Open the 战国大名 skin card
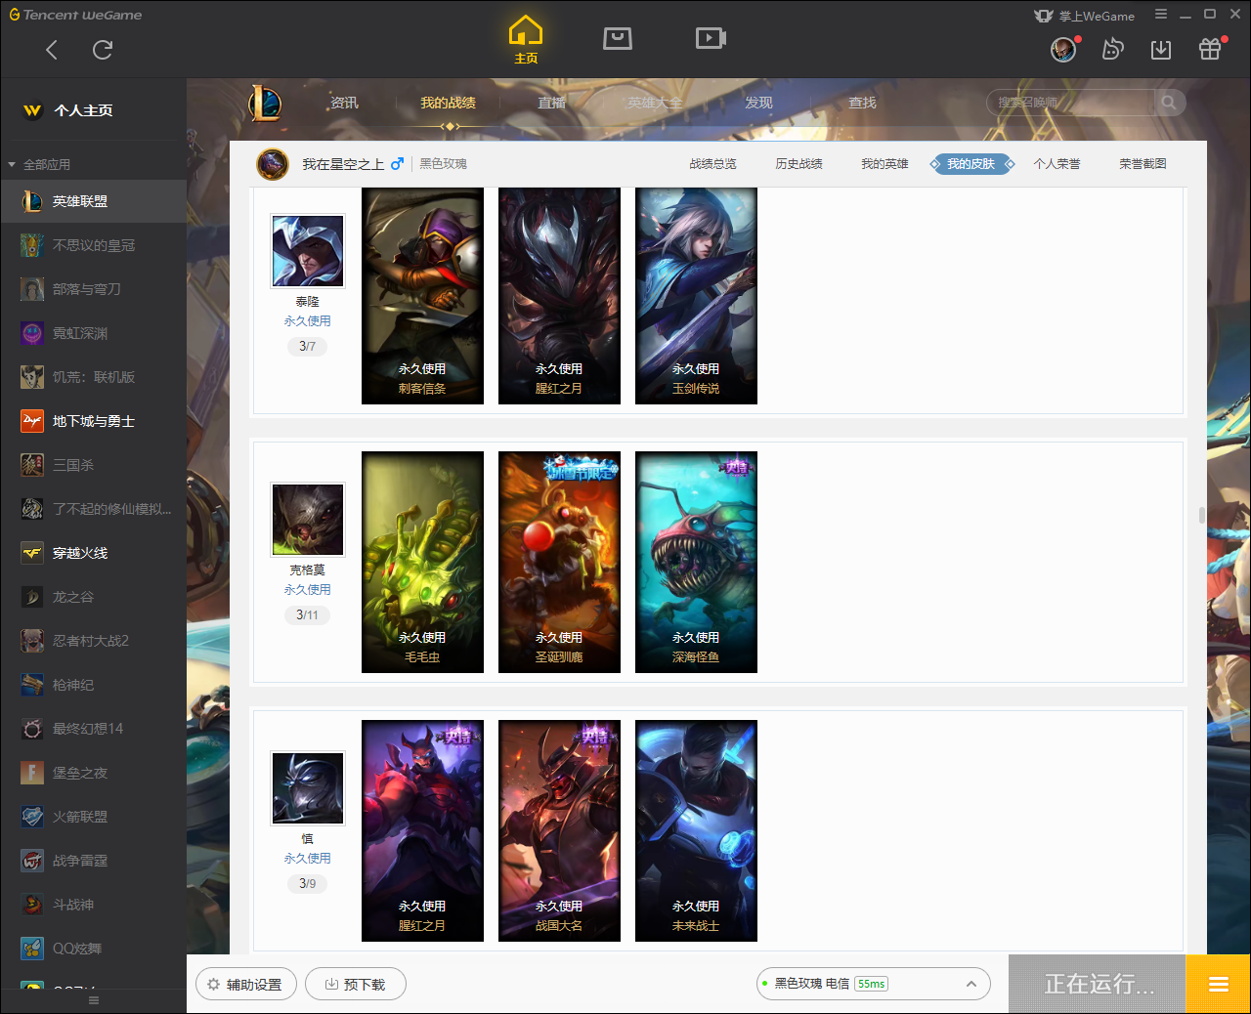Image resolution: width=1251 pixels, height=1014 pixels. (559, 830)
